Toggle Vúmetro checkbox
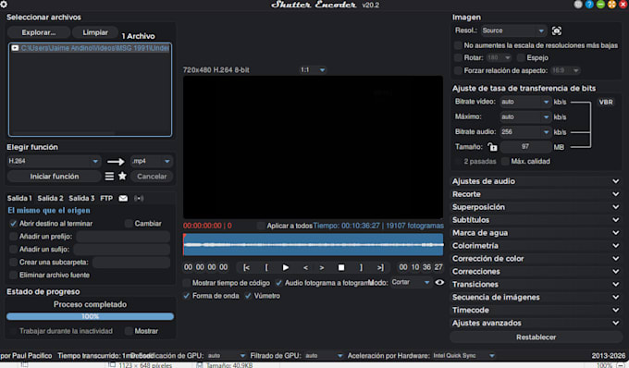The image size is (629, 368). pyautogui.click(x=248, y=296)
